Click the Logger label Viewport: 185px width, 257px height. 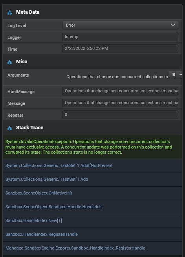[x=14, y=38]
